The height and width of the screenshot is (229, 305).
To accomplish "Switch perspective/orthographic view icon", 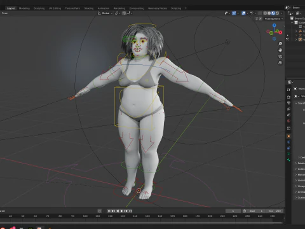I will pos(280,63).
